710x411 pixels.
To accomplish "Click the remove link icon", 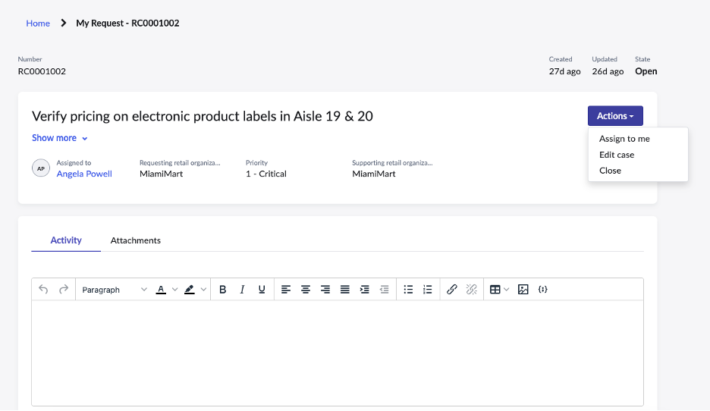I will [x=471, y=289].
